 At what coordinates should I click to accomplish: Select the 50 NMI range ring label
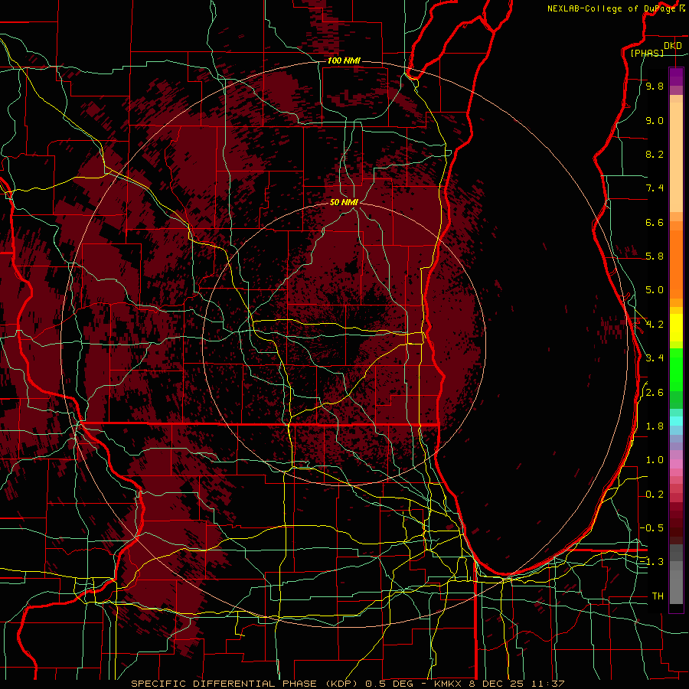click(x=344, y=202)
